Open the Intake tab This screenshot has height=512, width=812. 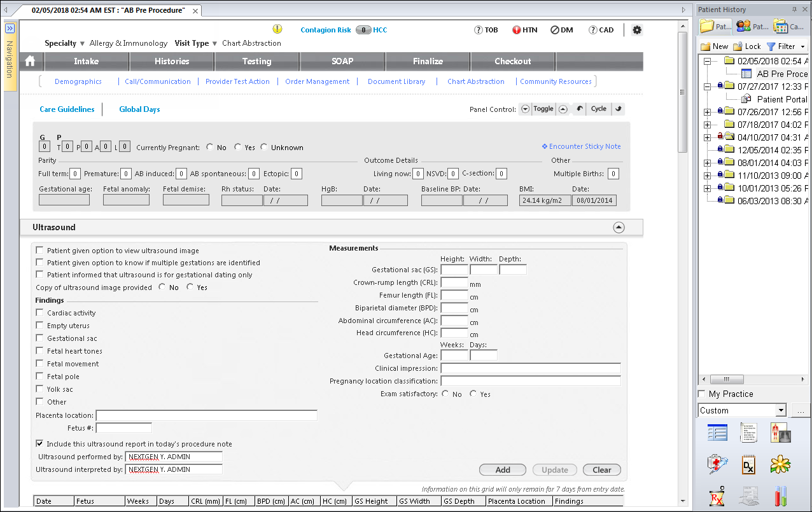point(87,61)
